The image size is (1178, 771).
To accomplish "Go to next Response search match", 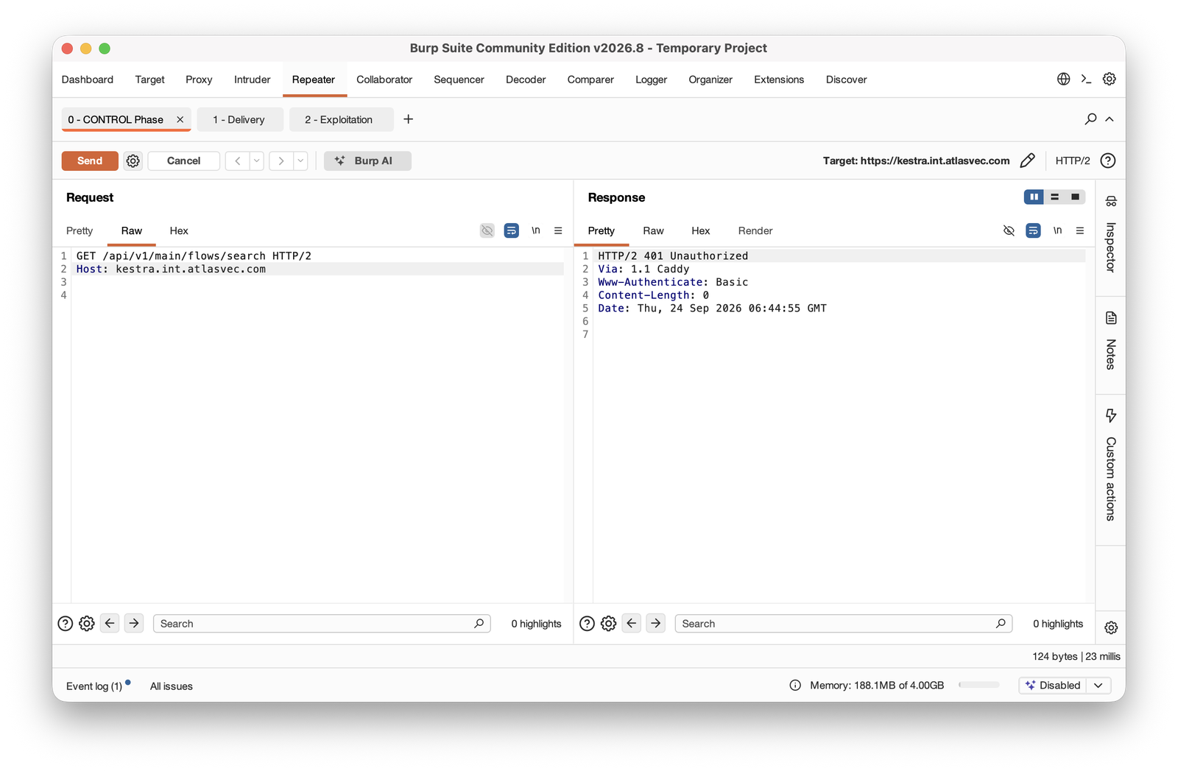I will (x=656, y=623).
